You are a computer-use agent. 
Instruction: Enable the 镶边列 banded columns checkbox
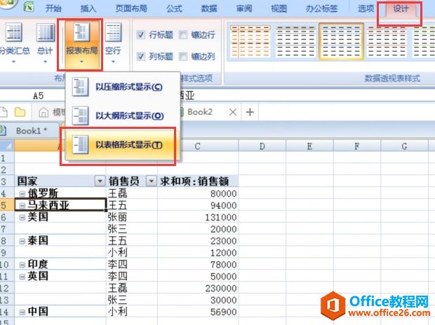183,57
